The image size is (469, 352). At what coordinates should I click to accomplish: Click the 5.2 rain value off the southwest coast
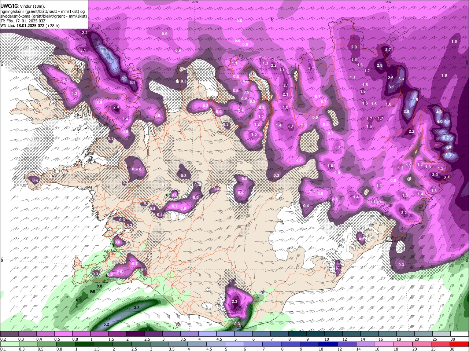click(107, 324)
